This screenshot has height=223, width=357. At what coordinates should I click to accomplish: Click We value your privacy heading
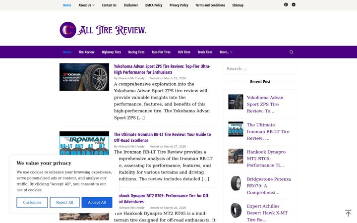tap(44, 163)
